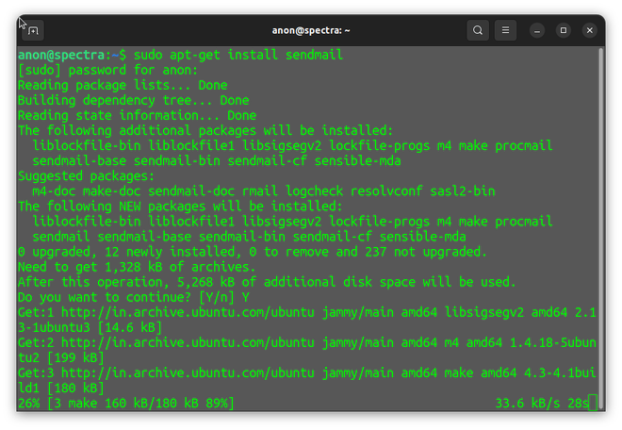Click the Get:1 libsigsegv2 download URL
The width and height of the screenshot is (622, 430).
pyautogui.click(x=188, y=312)
